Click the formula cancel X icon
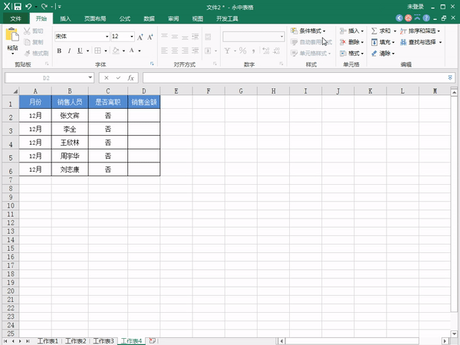460x345 pixels. [x=107, y=77]
